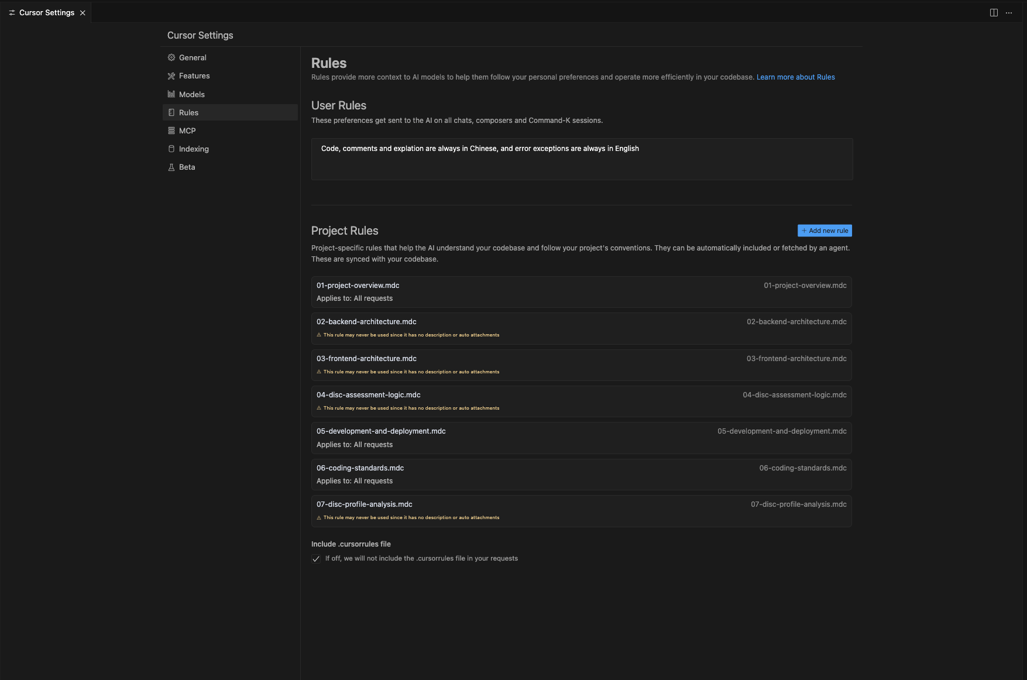Open the Indexing settings section

point(230,149)
